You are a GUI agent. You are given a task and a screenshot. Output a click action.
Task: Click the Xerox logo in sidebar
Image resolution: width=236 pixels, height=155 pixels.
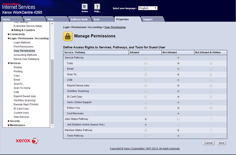[27, 141]
